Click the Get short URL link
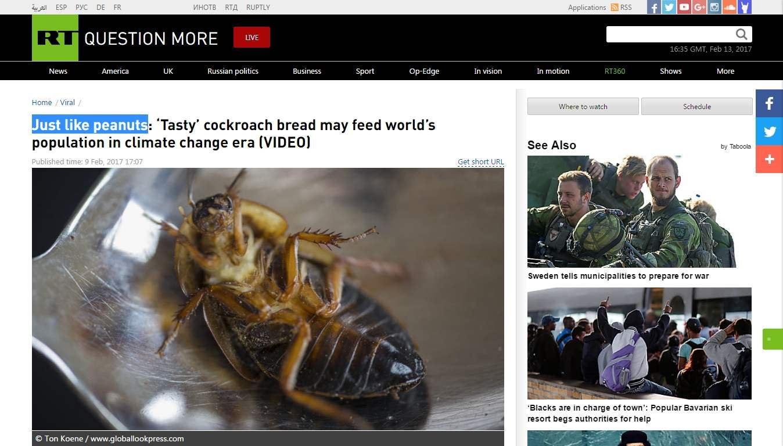783x446 pixels. 480,162
